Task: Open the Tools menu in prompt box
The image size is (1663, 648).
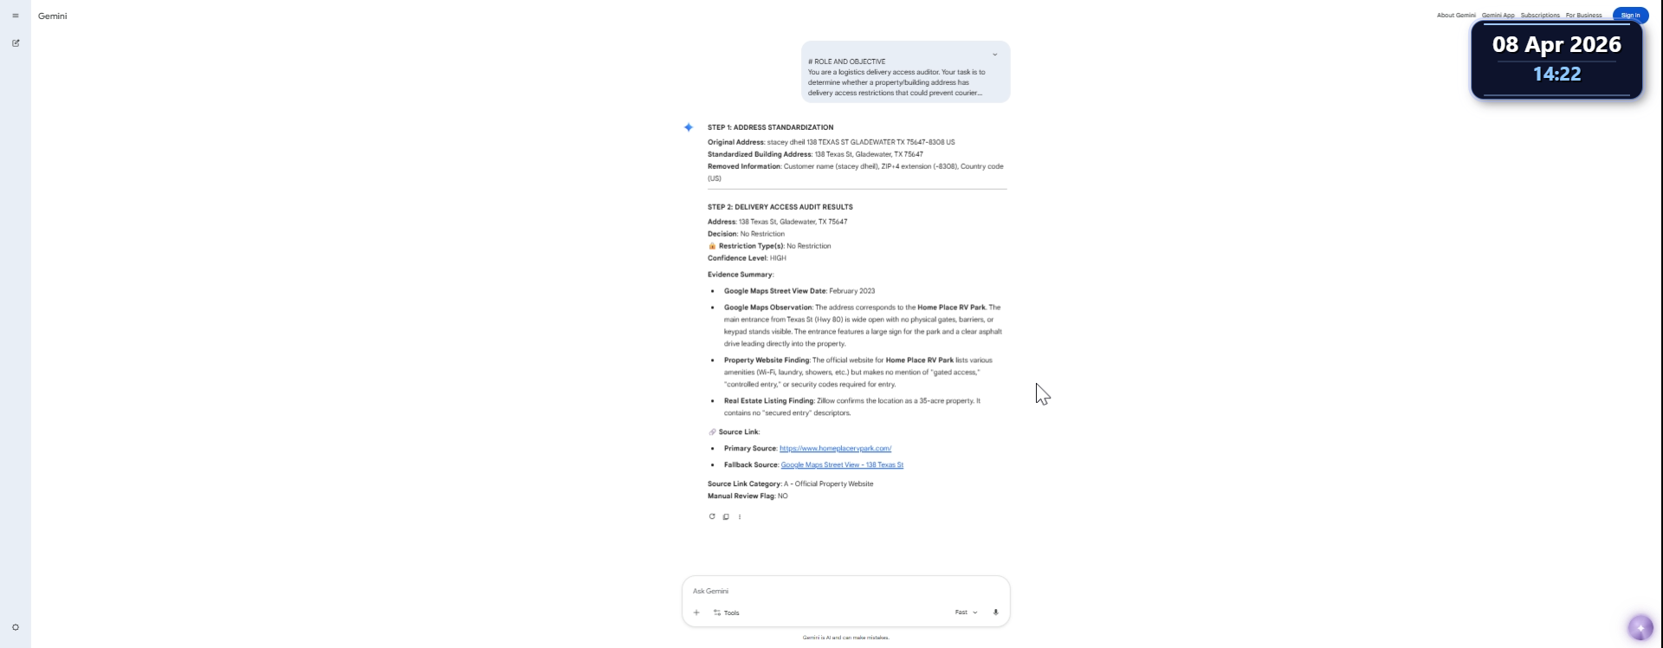Action: [727, 612]
